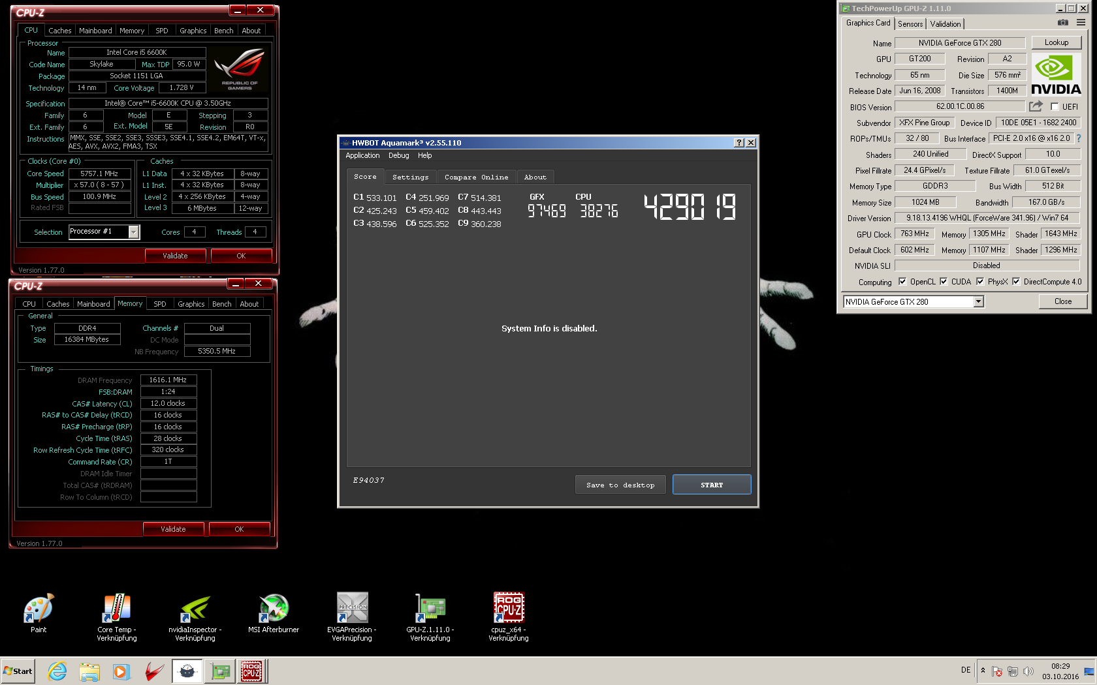Click the DE language indicator
The image size is (1097, 685).
pyautogui.click(x=966, y=670)
